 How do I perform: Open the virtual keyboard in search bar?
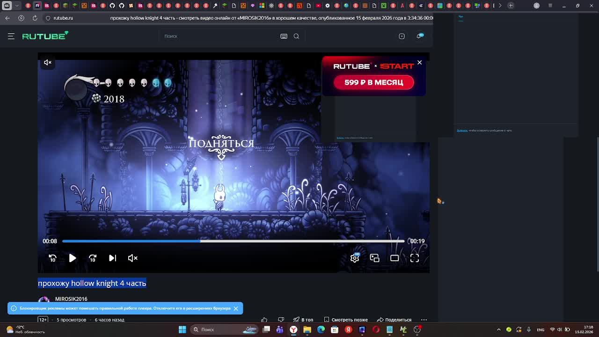(284, 36)
